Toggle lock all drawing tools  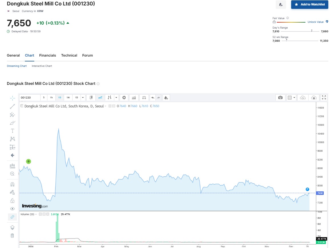(12, 201)
